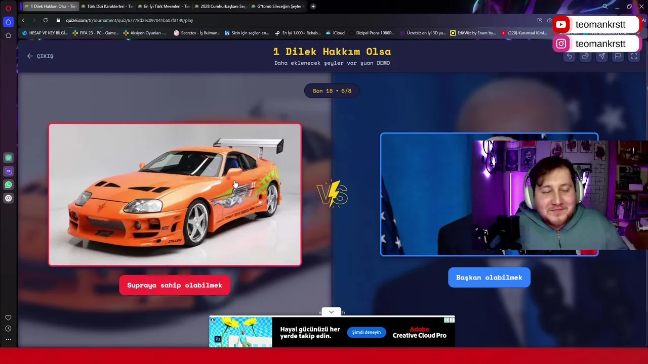Screen dimensions: 648x364
Task: Open the Dizipal Prens 1080P bookmark
Action: (372, 33)
